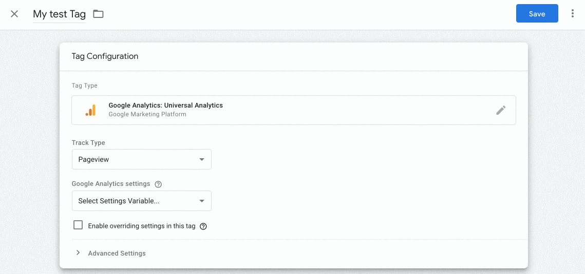The width and height of the screenshot is (585, 274).
Task: Open the Select Settings Variable dropdown
Action: click(x=141, y=201)
